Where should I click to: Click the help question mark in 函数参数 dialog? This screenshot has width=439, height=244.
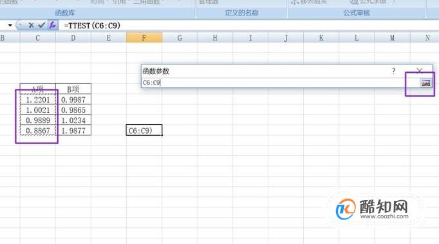[394, 71]
